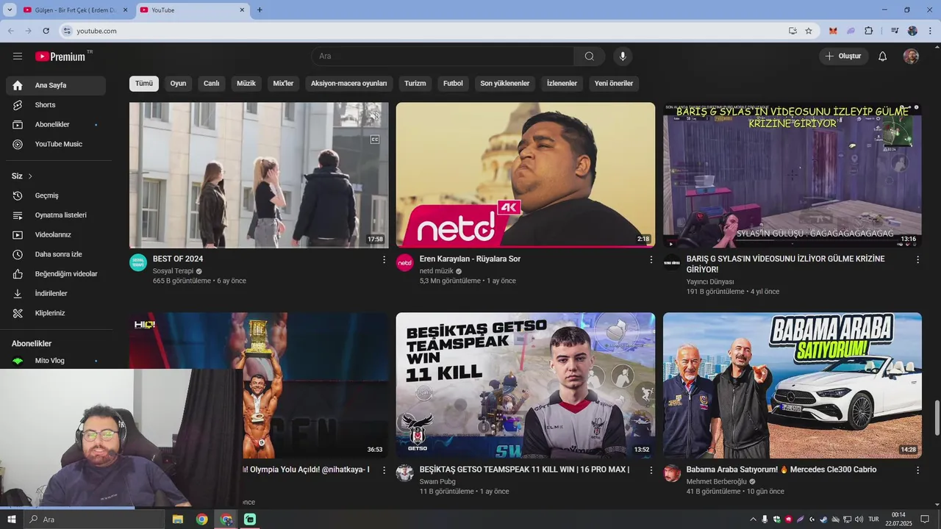The width and height of the screenshot is (941, 529).
Task: Open Klipleriniz in the sidebar
Action: (x=56, y=313)
